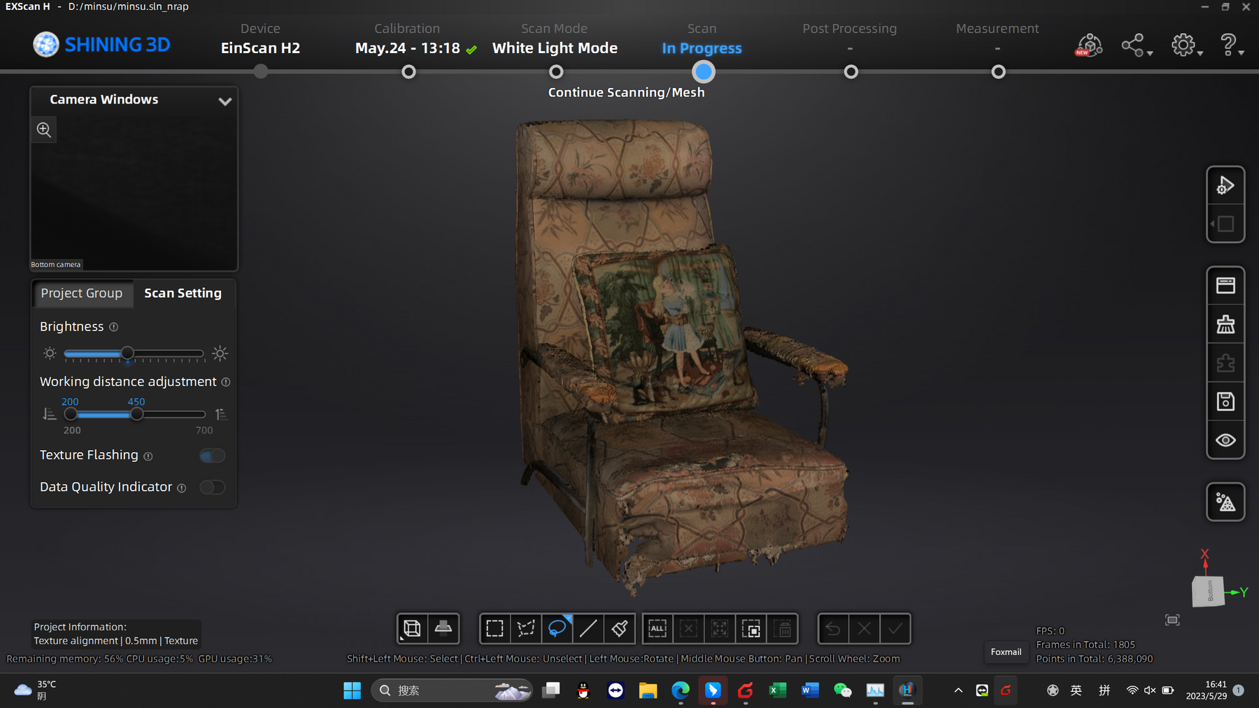Click the invert selection icon
Screen dimensions: 1259x708
[x=751, y=629]
